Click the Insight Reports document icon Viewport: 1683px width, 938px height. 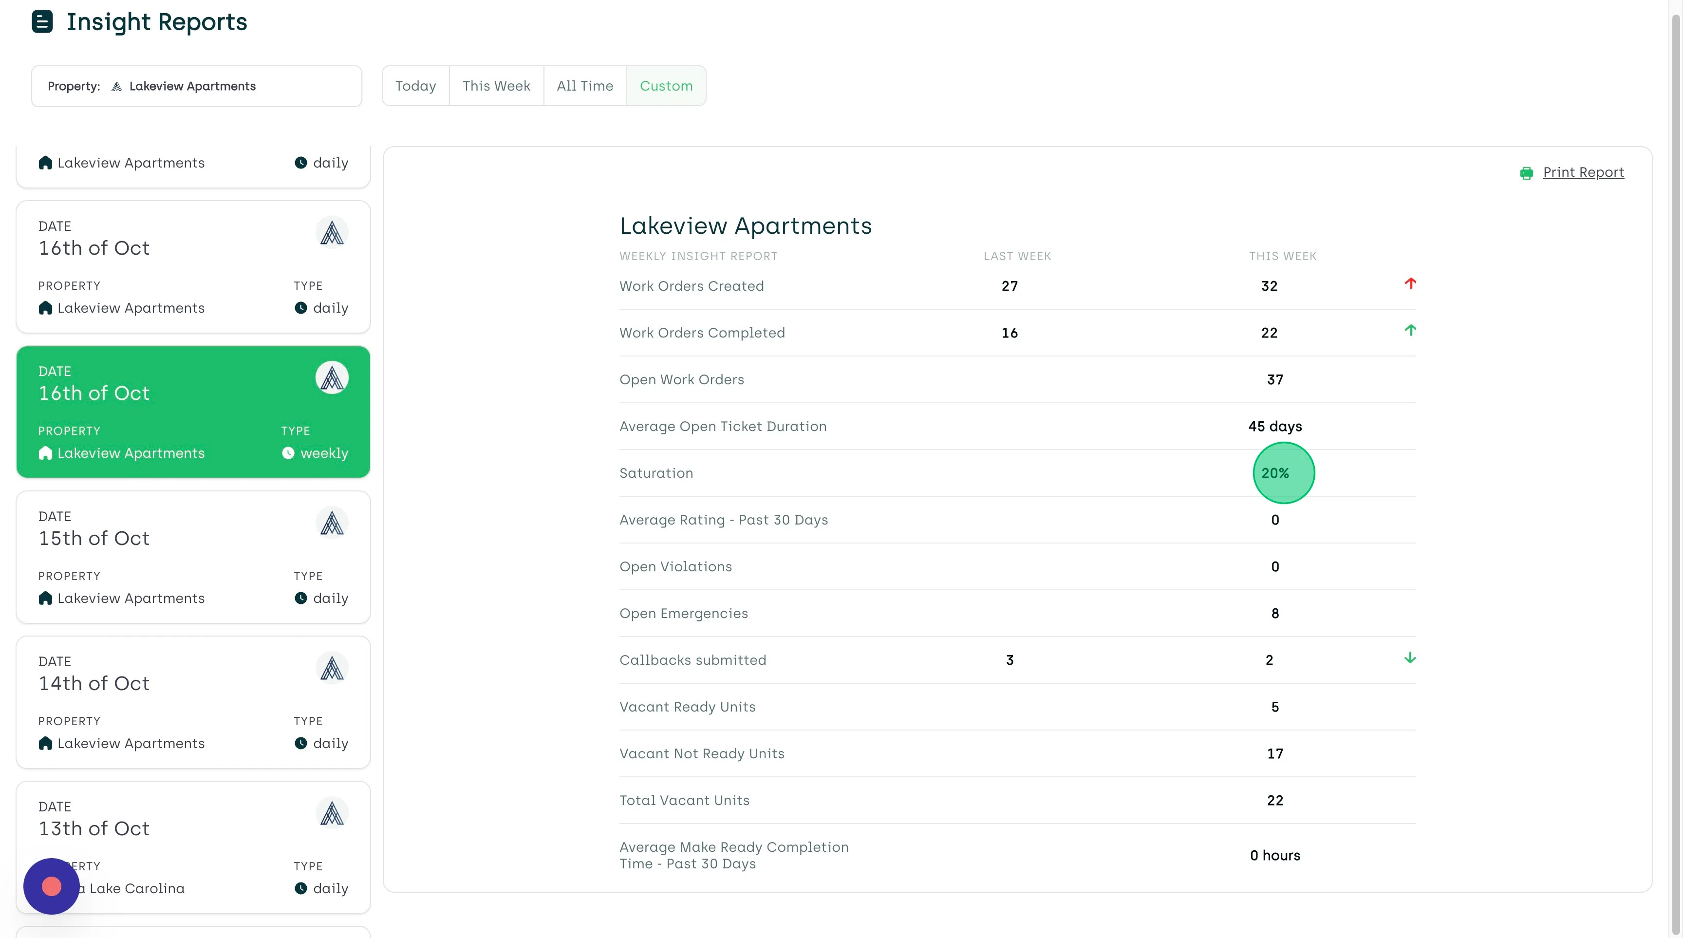click(42, 21)
